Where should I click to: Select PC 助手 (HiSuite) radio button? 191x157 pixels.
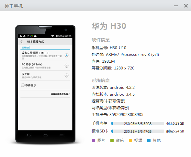66,66
